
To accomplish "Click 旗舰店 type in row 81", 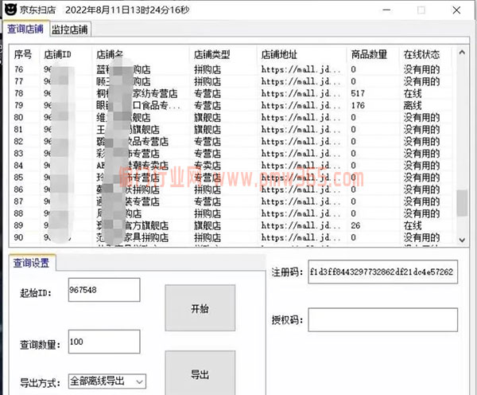I will click(x=207, y=130).
